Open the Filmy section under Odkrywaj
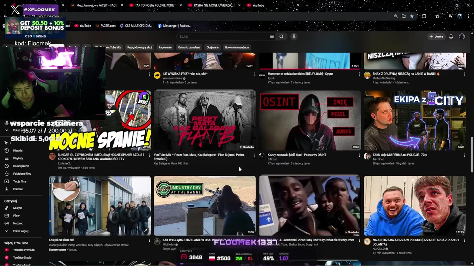Viewport: 474px width, 266px height. 16,216
